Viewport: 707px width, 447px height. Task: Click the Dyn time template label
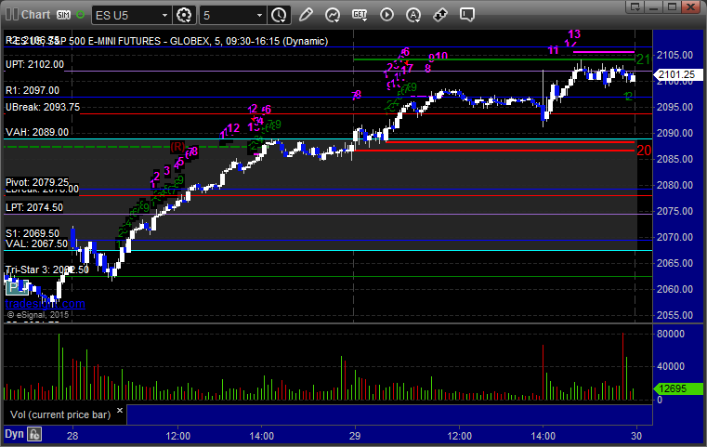tap(15, 434)
